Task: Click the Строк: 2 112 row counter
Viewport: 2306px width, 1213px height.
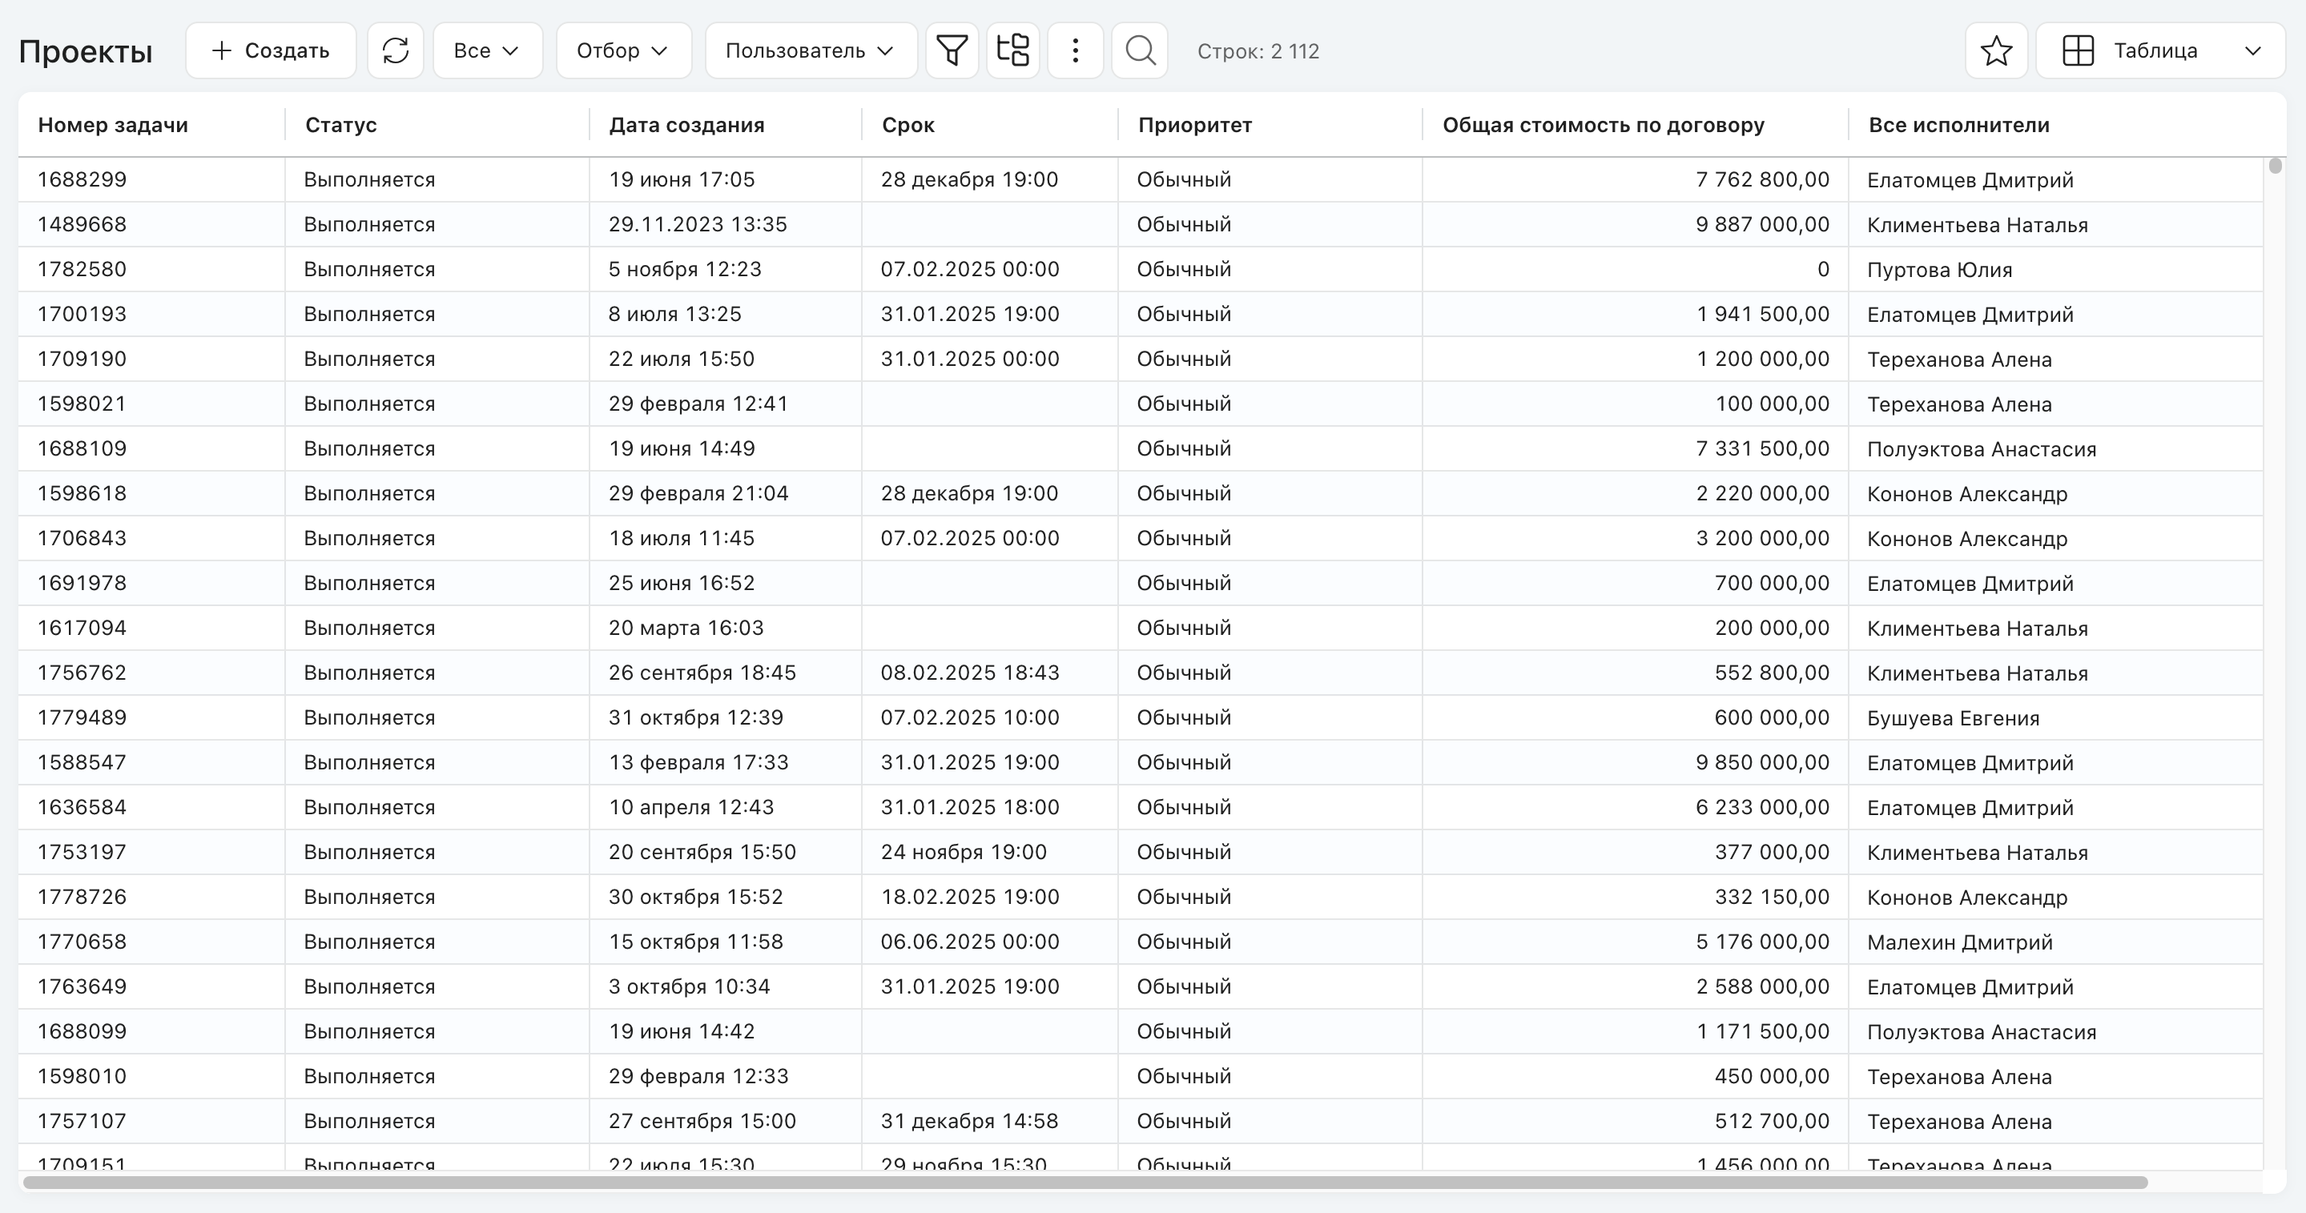Action: pos(1258,51)
